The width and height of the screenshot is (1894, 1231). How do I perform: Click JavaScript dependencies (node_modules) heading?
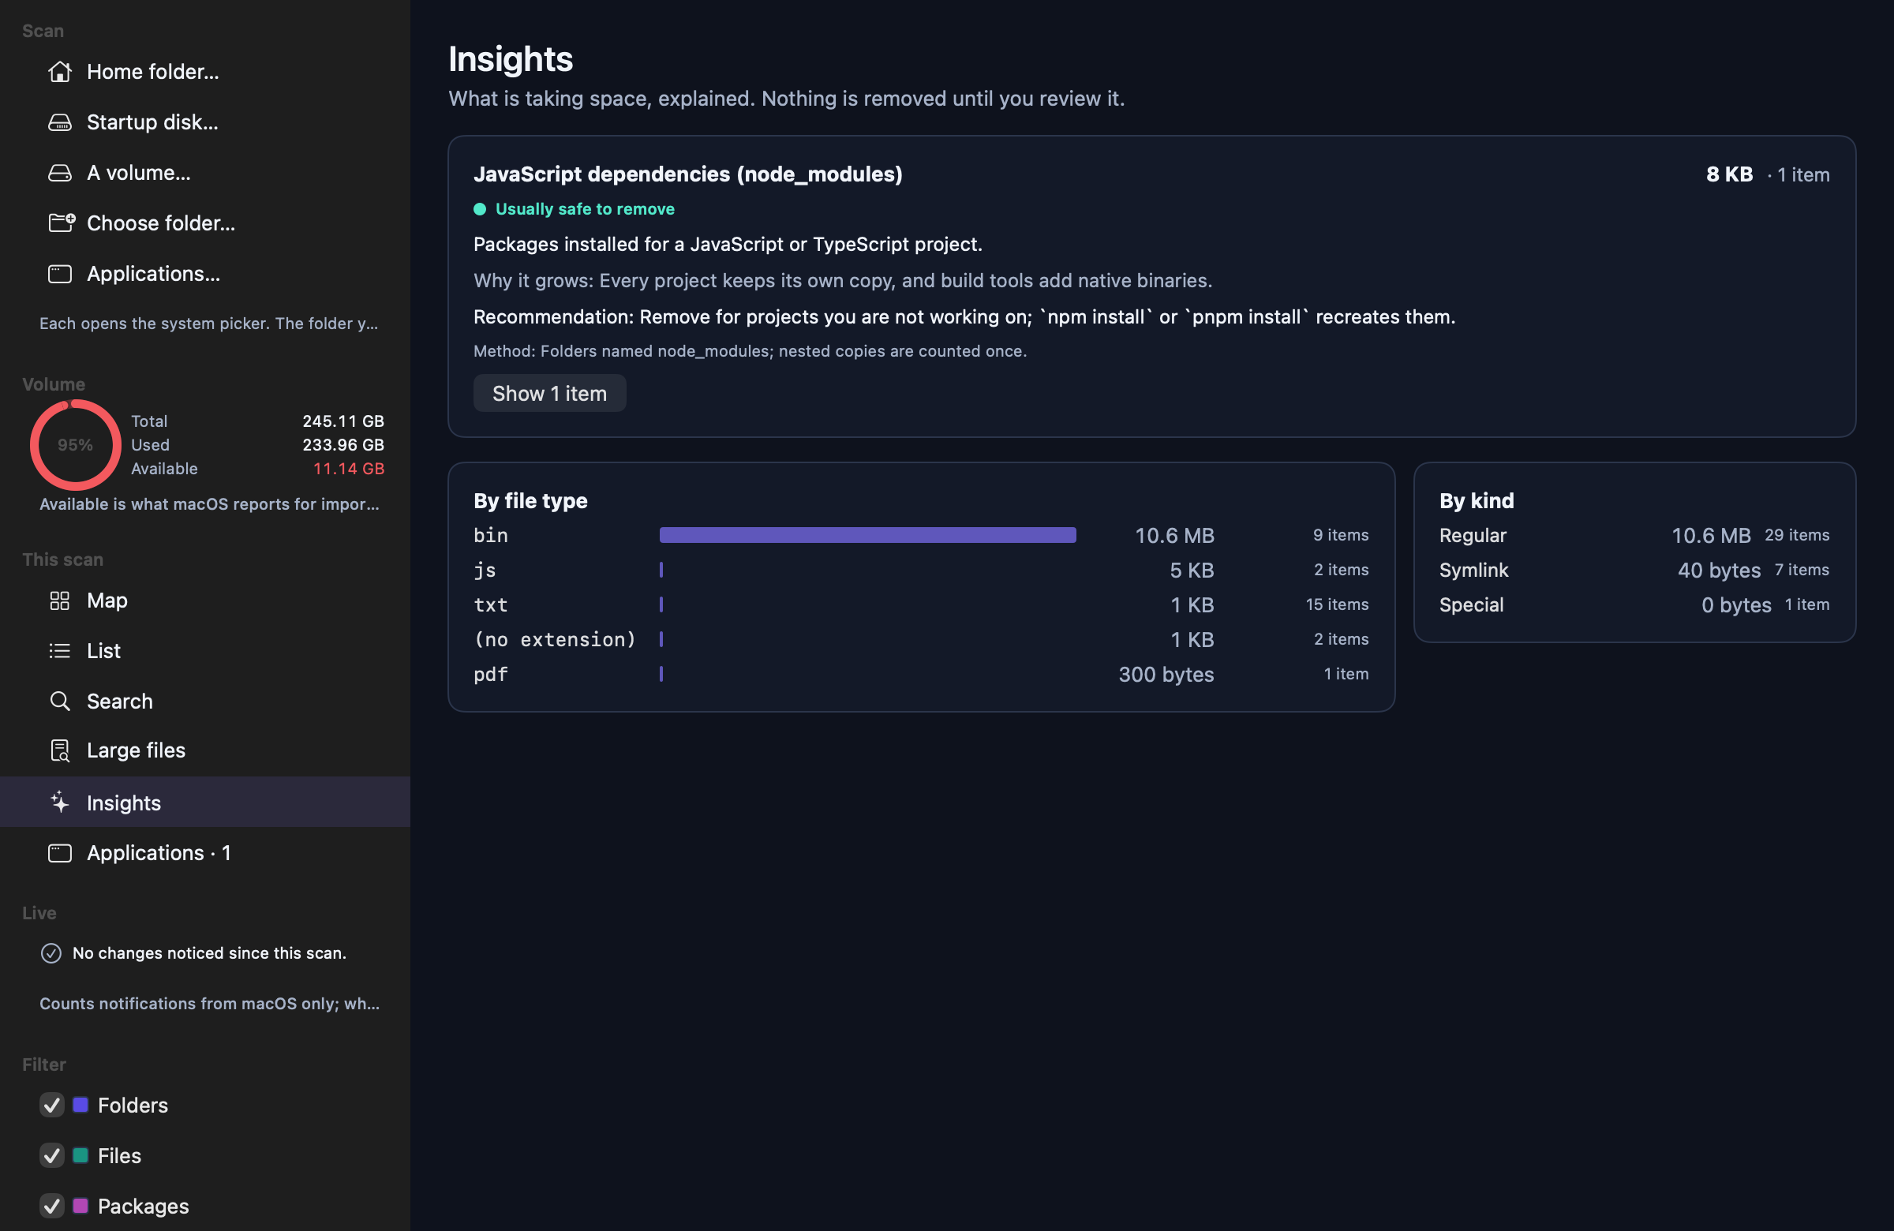coord(687,174)
